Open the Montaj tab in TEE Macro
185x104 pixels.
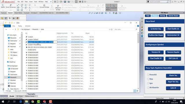(x=162, y=16)
